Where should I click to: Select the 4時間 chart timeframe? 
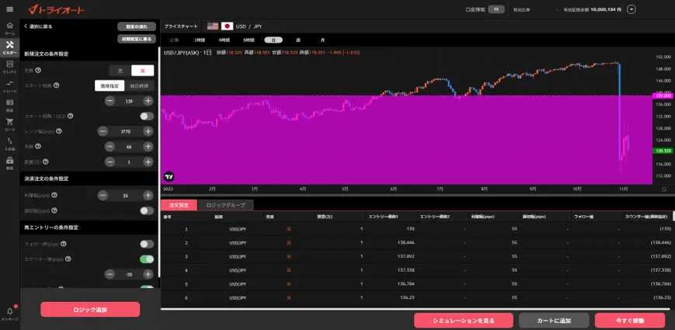[224, 40]
